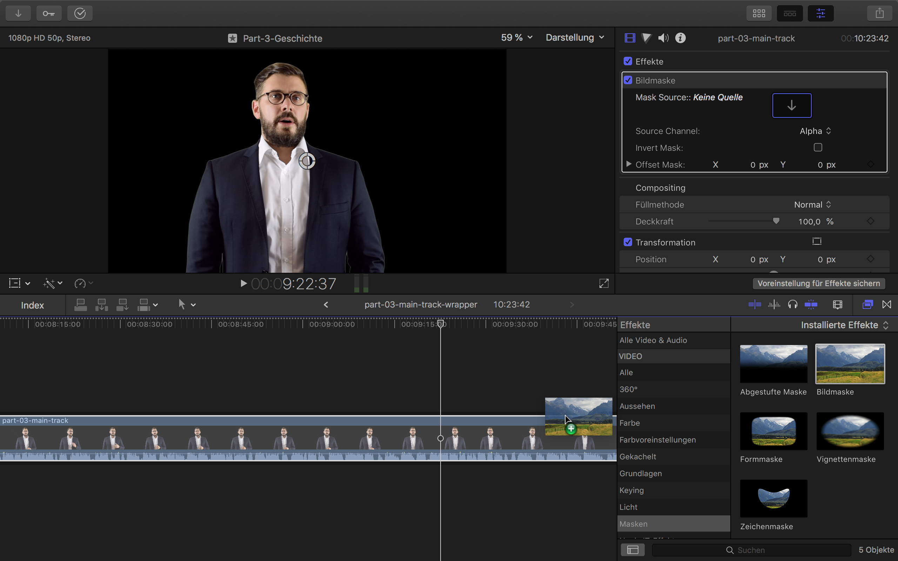Expand the Offset Mask disclosure triangle
The height and width of the screenshot is (561, 898).
pos(629,164)
